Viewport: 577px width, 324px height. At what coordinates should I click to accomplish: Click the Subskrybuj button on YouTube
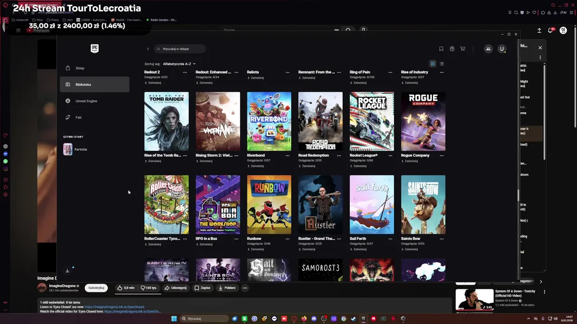tap(96, 288)
